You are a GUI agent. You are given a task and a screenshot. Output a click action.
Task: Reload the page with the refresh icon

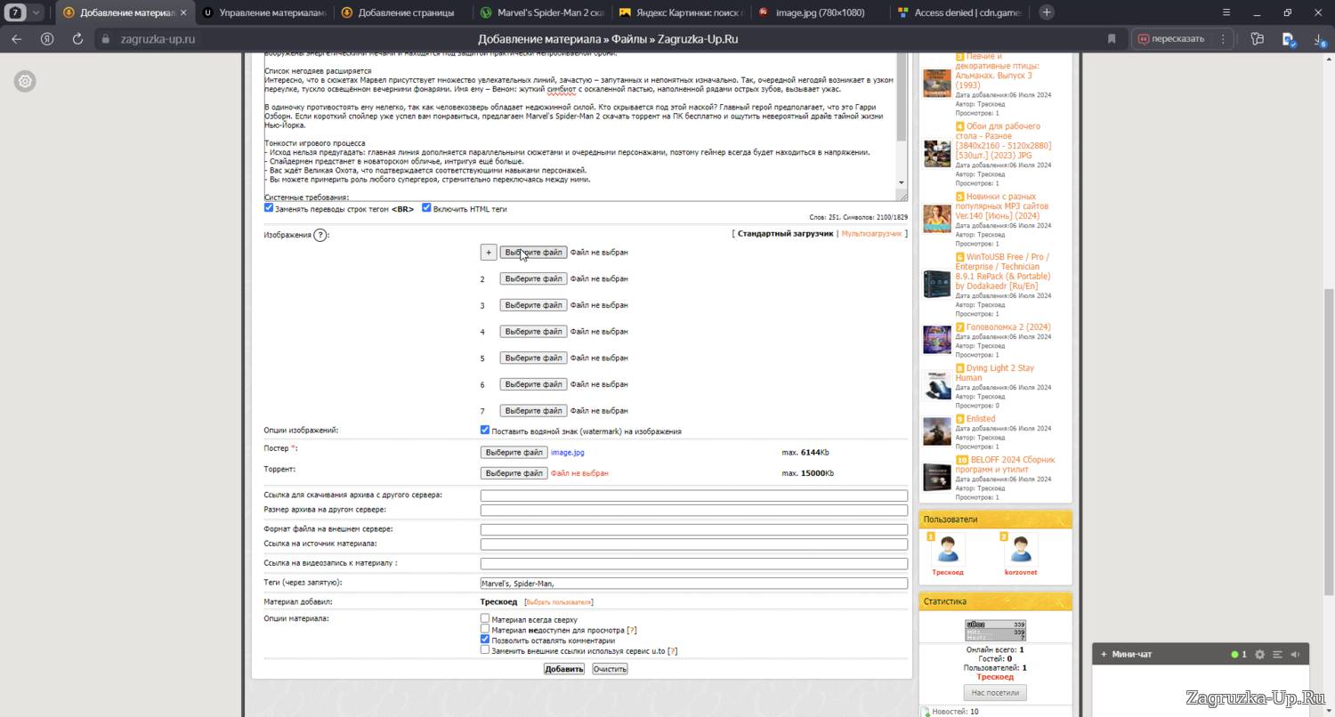click(77, 39)
